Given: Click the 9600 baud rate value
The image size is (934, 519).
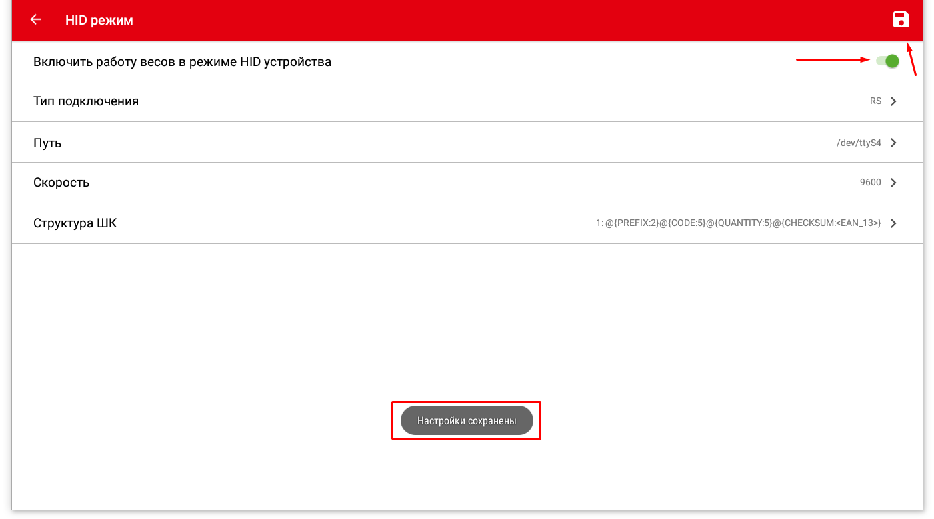Looking at the screenshot, I should pyautogui.click(x=870, y=183).
